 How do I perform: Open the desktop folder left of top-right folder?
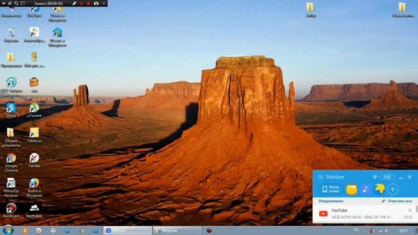[311, 10]
